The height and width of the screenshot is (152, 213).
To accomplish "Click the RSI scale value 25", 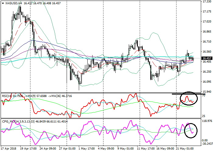I will [204, 116].
